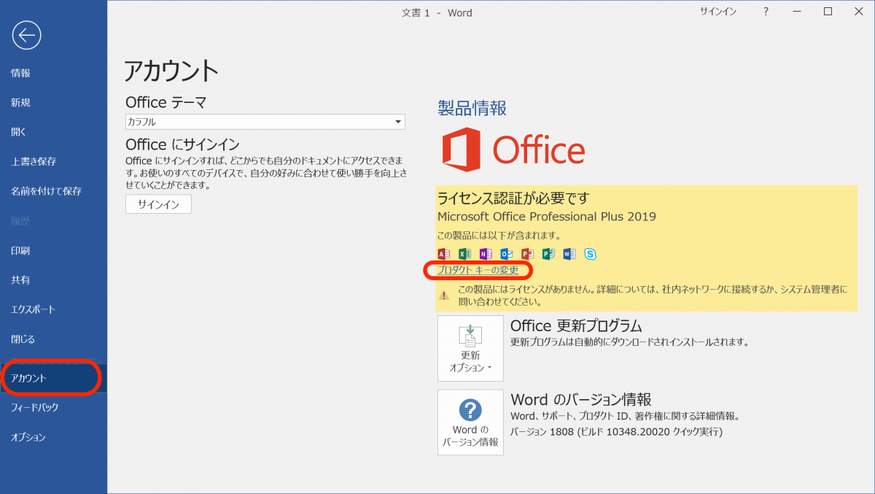Image resolution: width=875 pixels, height=494 pixels.
Task: Open the Skype icon
Action: click(590, 254)
